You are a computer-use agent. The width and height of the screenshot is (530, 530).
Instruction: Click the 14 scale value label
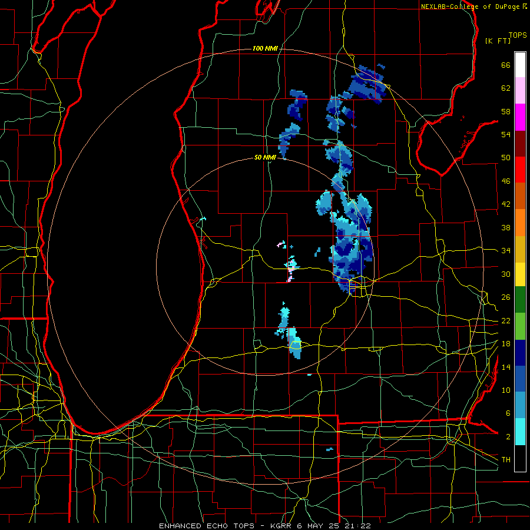tap(506, 367)
